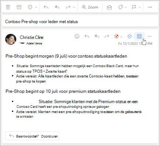Add a reaction with the smiley icon
The height and width of the screenshot is (146, 160).
point(77,36)
